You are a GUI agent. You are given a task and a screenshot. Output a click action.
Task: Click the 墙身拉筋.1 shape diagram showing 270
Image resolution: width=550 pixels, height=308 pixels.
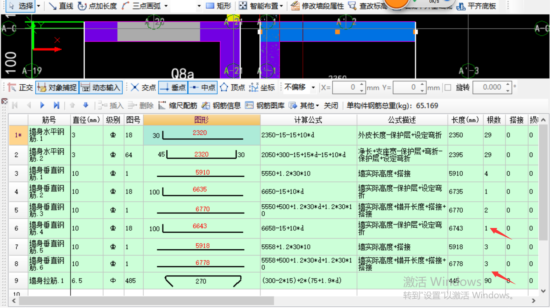pos(201,280)
